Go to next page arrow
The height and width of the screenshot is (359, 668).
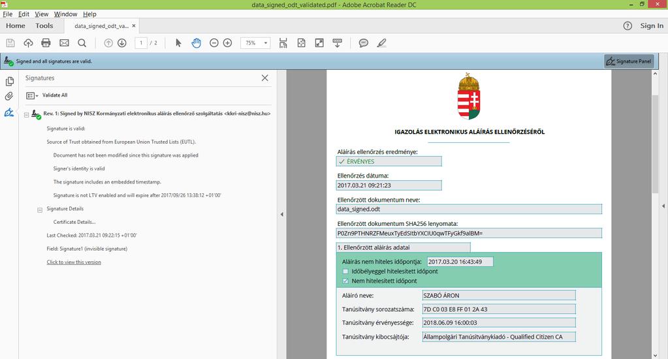point(122,43)
